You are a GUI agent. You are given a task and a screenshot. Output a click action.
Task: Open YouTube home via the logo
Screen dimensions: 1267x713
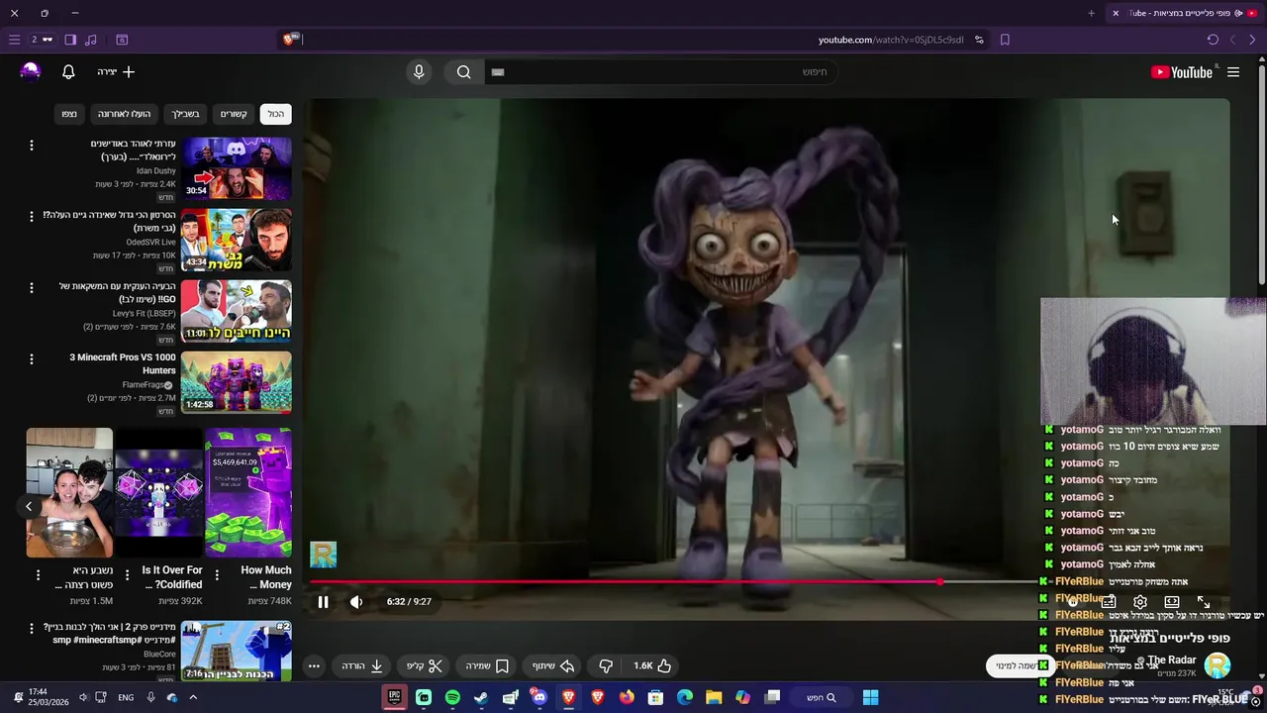(1182, 72)
